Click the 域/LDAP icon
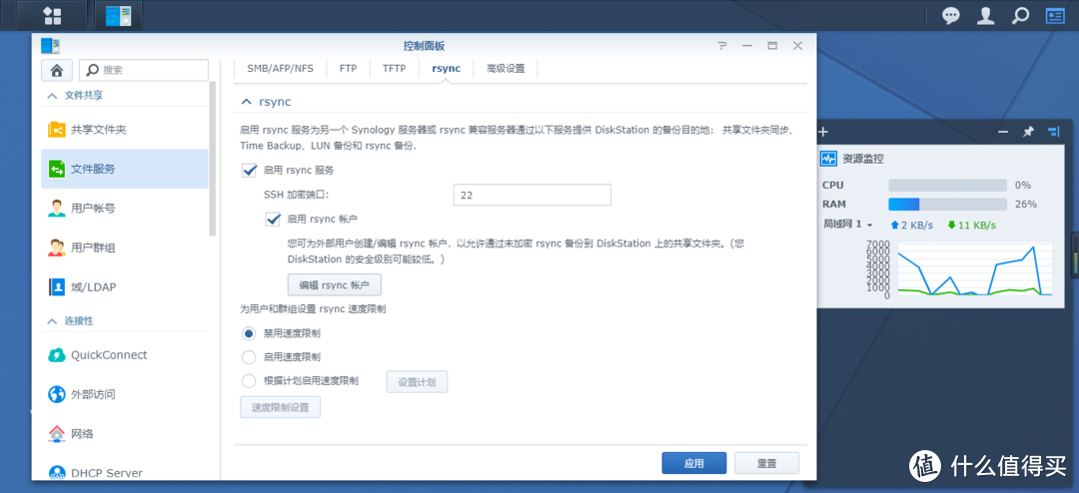Viewport: 1079px width, 493px height. pos(57,286)
